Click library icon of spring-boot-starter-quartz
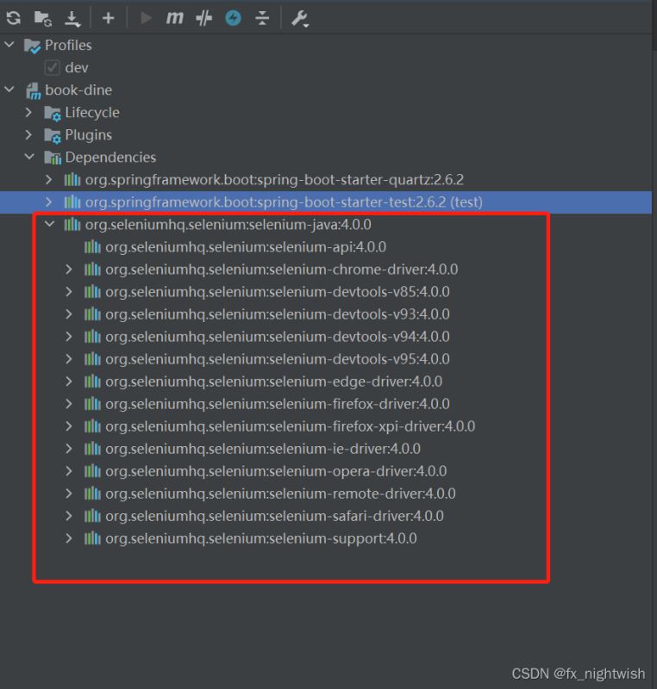This screenshot has width=657, height=689. (x=72, y=180)
